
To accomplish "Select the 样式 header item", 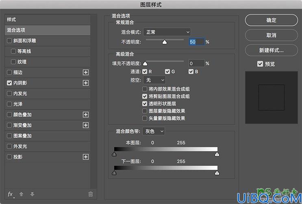I will point(48,20).
